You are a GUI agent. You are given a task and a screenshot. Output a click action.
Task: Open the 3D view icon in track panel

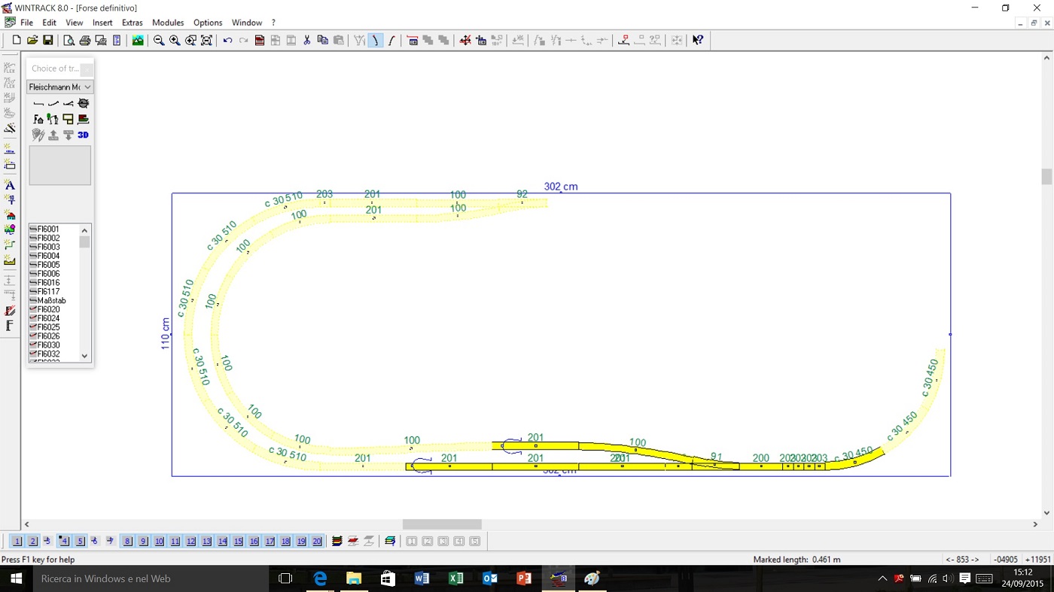click(x=83, y=135)
